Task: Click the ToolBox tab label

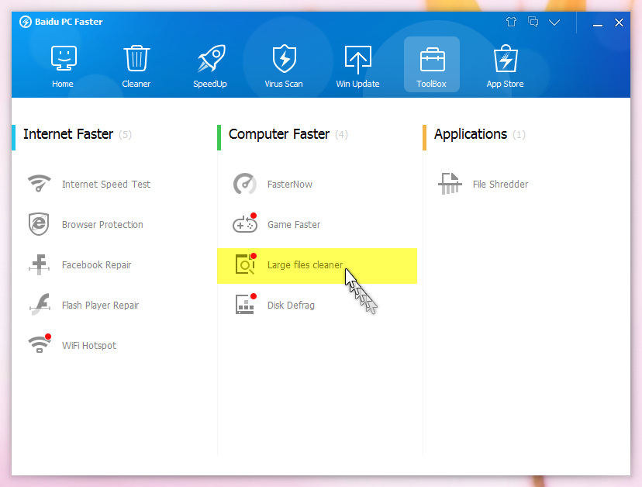Action: pyautogui.click(x=432, y=84)
